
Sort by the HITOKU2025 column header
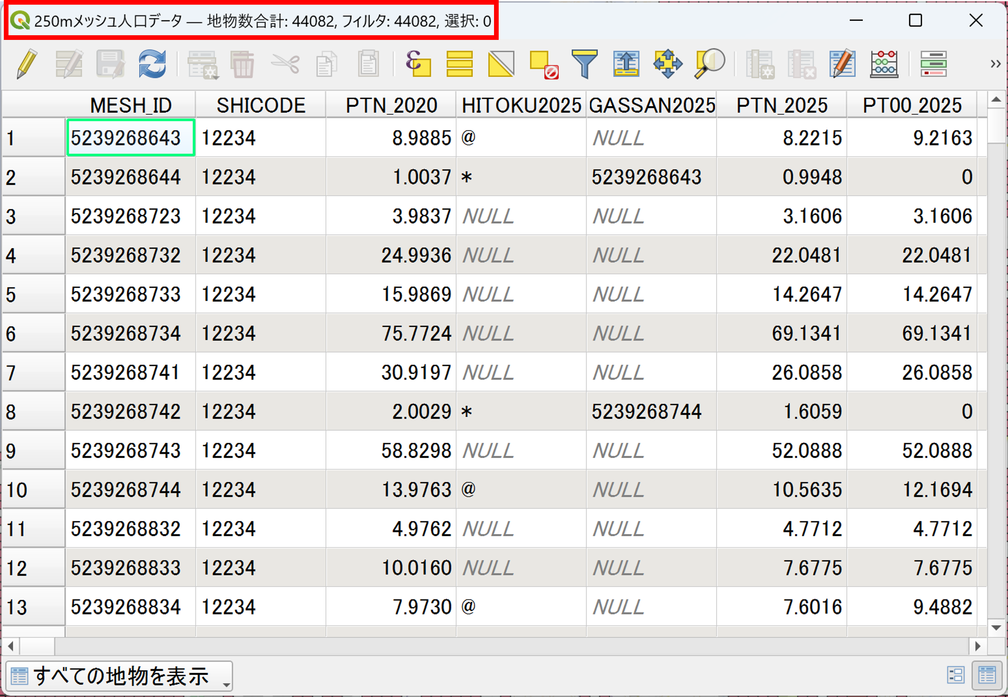point(521,105)
